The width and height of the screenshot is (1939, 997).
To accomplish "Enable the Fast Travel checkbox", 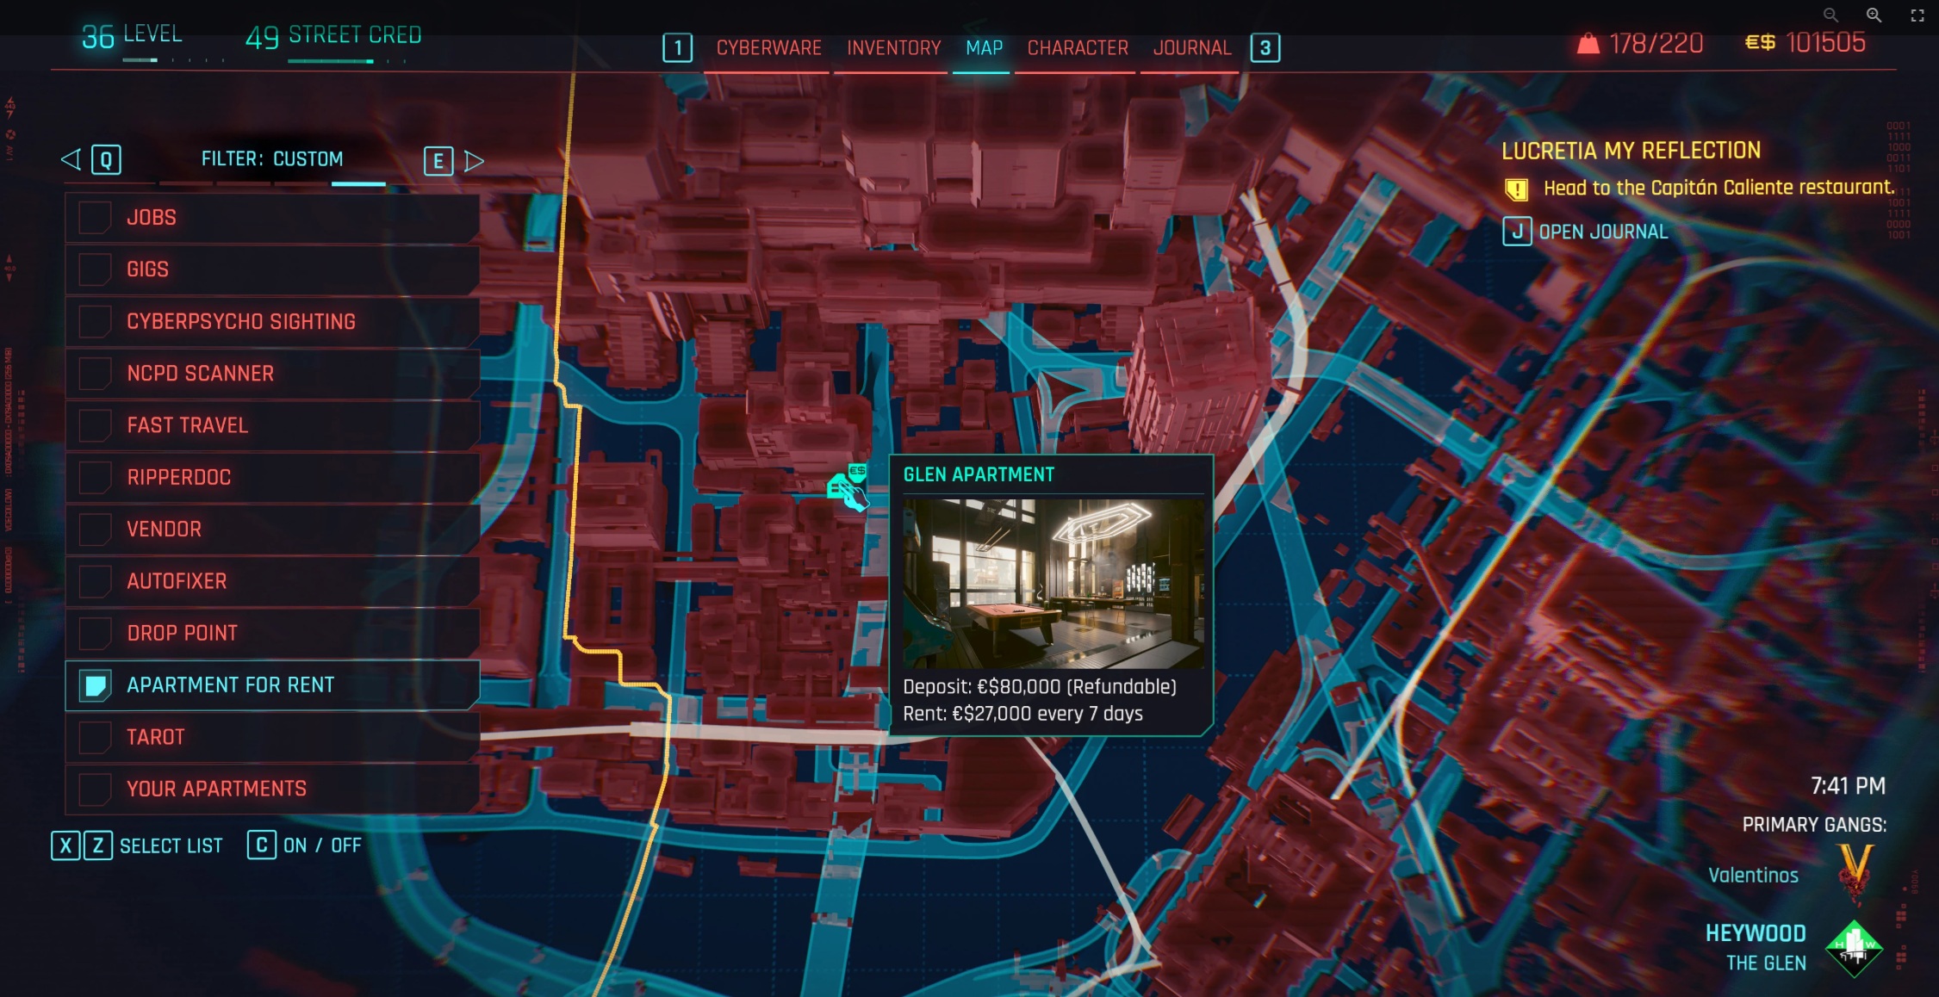I will tap(94, 425).
